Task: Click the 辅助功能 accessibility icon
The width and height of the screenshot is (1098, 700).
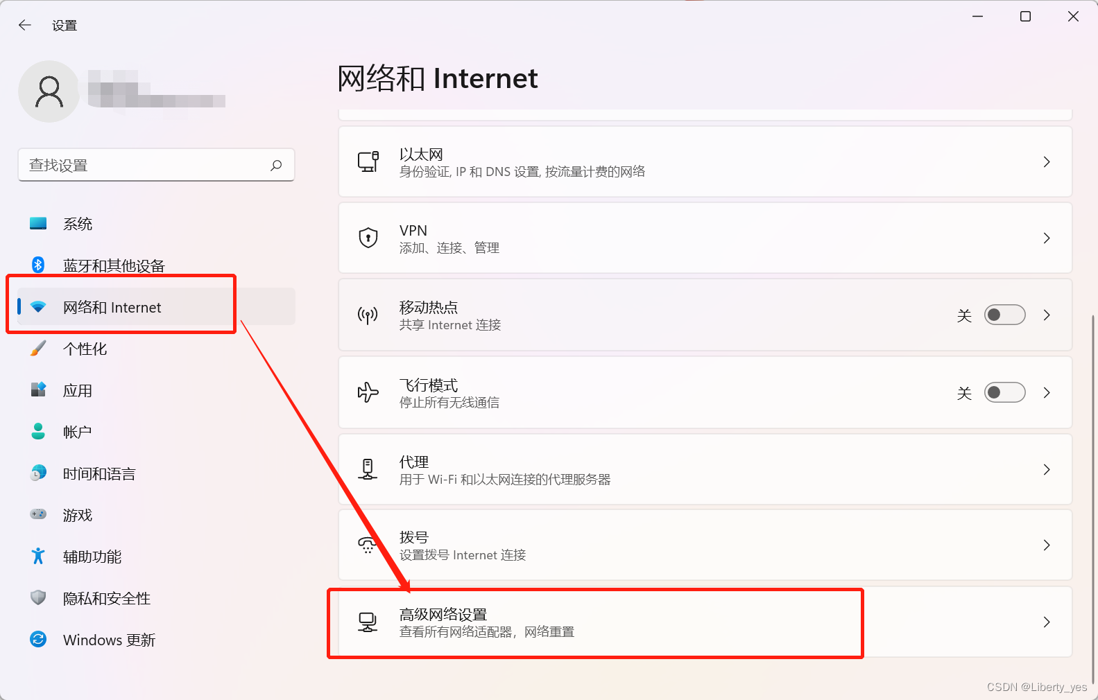Action: (x=38, y=556)
